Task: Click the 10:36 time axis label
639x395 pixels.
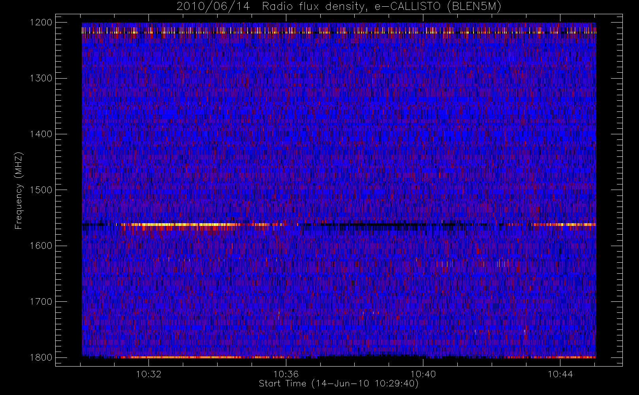Action: pyautogui.click(x=286, y=374)
